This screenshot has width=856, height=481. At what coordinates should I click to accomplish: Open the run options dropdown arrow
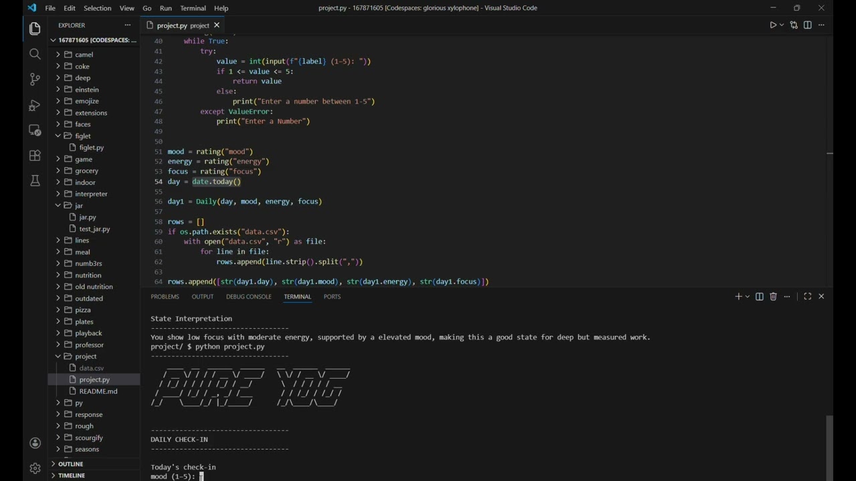tap(782, 25)
